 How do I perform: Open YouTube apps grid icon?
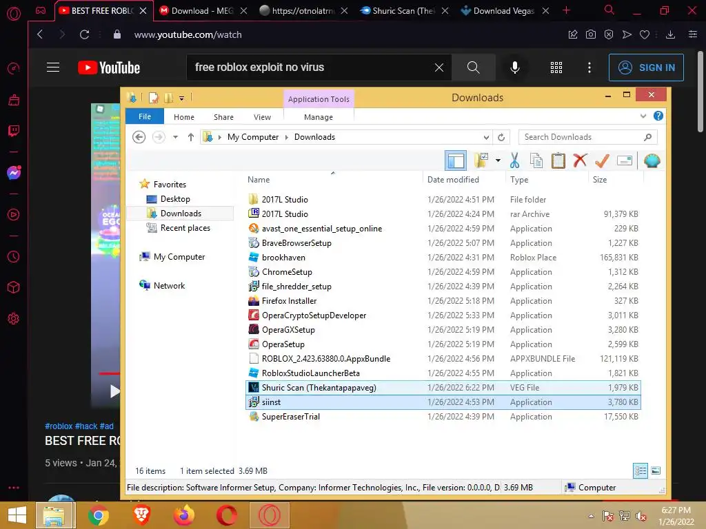point(556,68)
